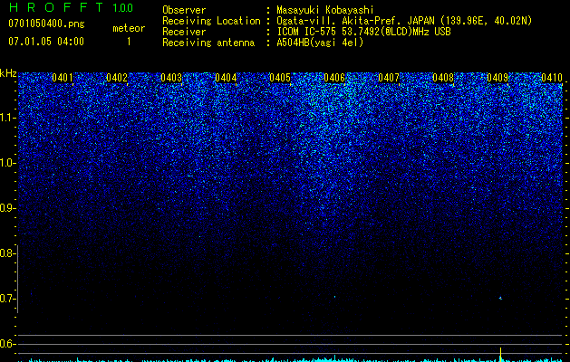This screenshot has height=362, width=570.
Task: Click the 0401 time marker
Action: (63, 78)
